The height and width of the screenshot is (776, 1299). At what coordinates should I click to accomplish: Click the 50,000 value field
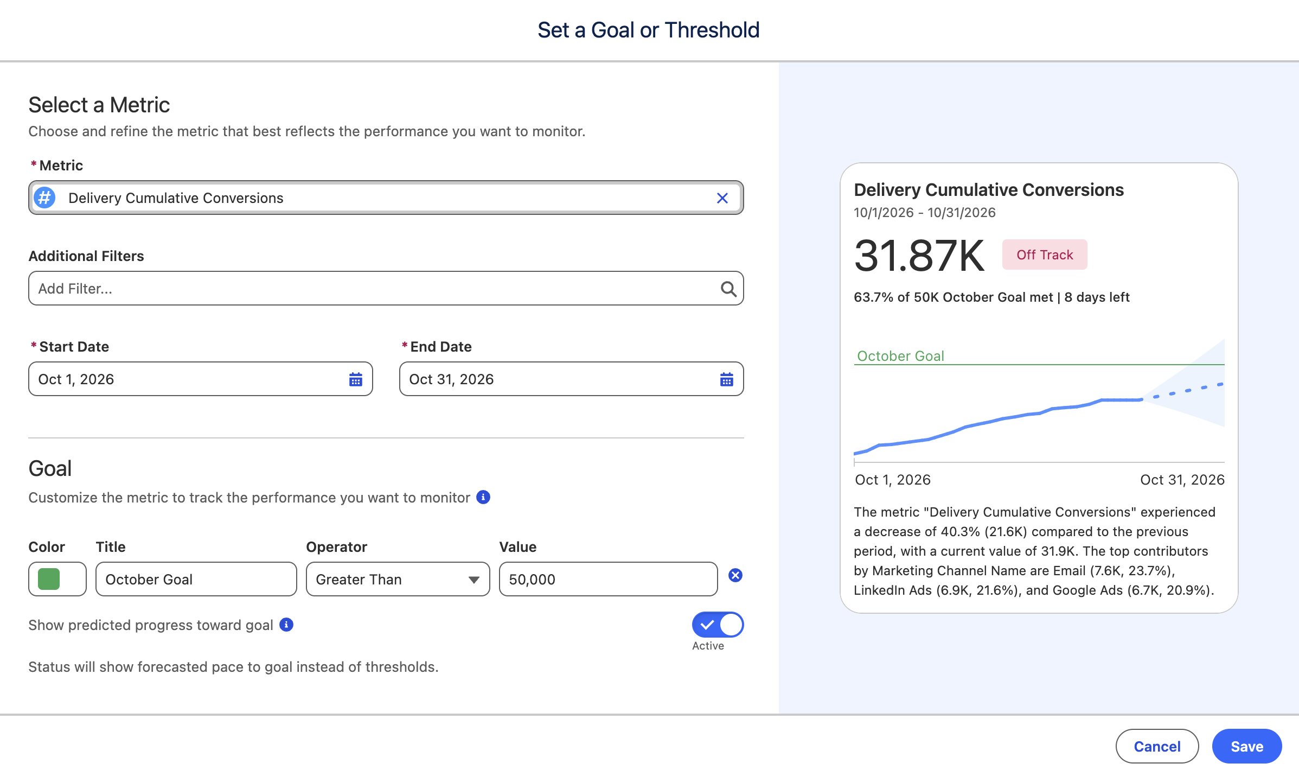point(608,579)
